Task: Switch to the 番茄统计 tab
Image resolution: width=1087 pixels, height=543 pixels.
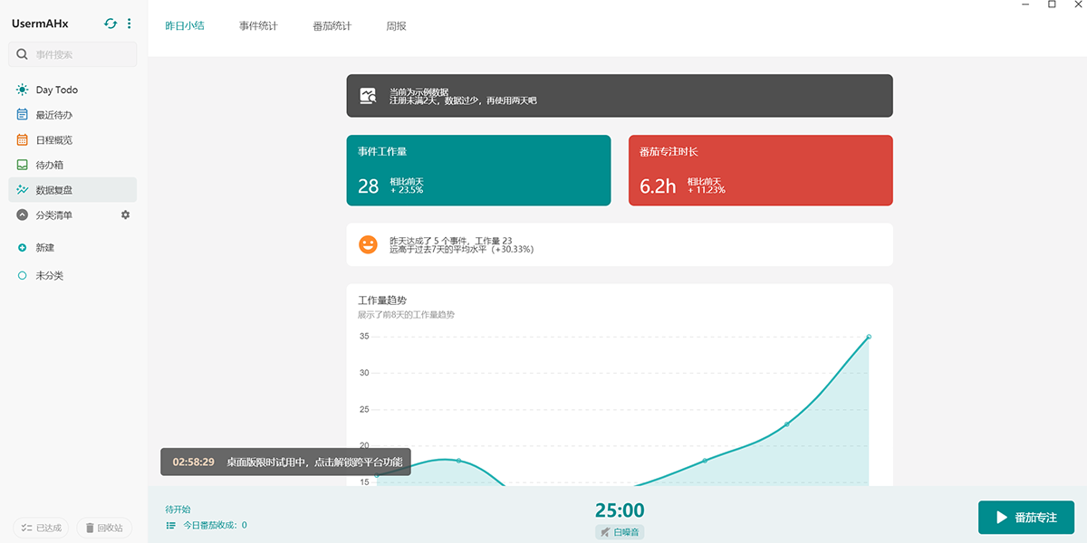Action: pos(332,26)
